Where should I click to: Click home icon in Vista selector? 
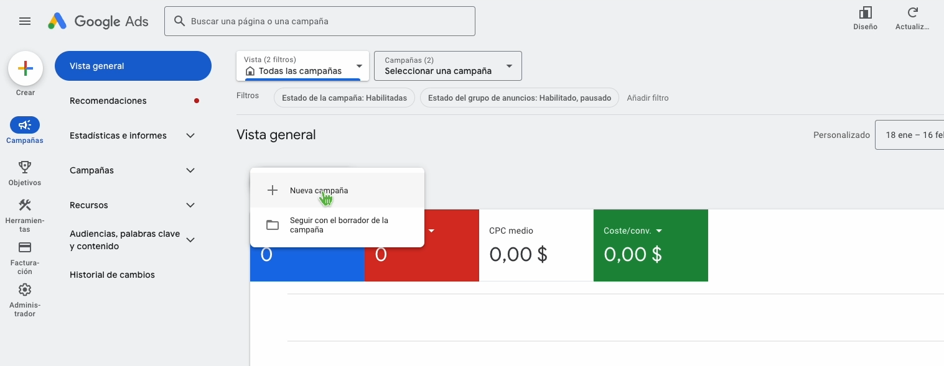click(x=250, y=71)
